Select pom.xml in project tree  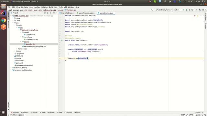pos(19,63)
